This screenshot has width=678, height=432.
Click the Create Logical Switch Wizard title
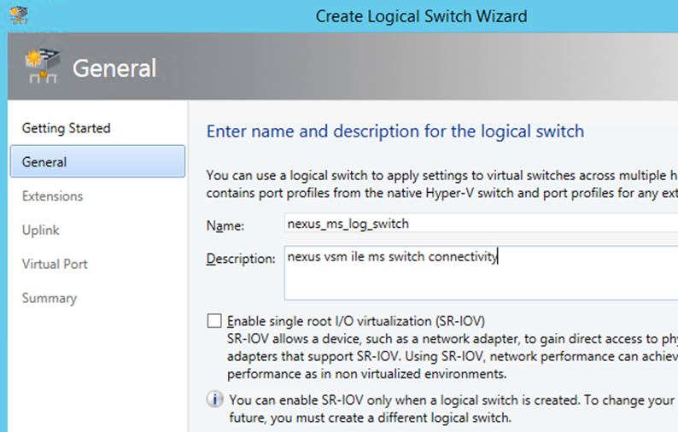pos(421,16)
